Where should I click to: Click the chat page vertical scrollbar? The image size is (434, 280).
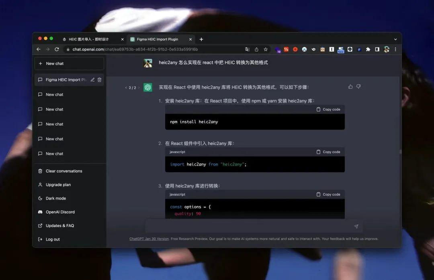[400, 152]
